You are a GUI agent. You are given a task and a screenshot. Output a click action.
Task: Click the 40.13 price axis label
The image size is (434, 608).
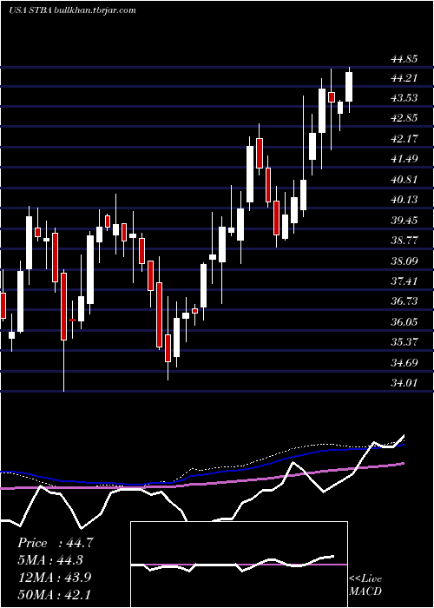[x=404, y=200]
